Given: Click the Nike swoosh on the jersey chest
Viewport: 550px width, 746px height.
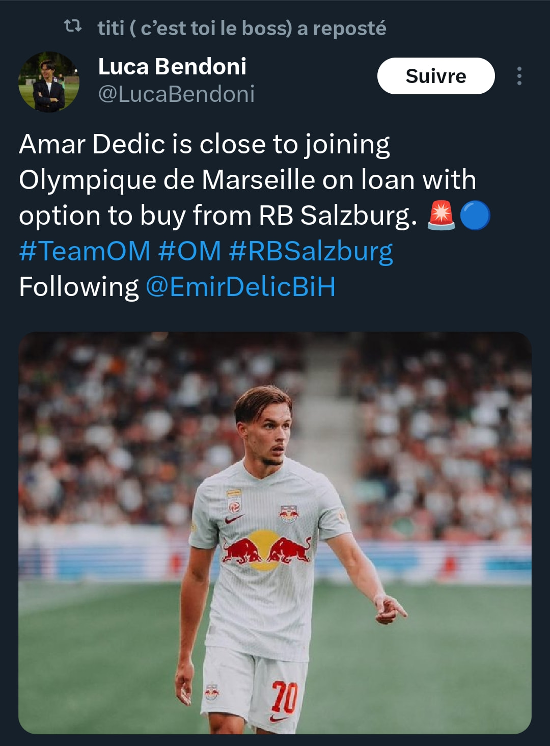Looking at the screenshot, I should [234, 519].
